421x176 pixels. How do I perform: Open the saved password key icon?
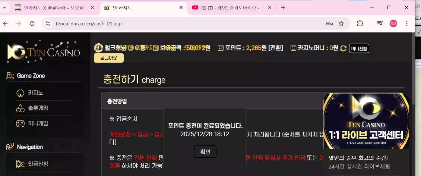329,23
